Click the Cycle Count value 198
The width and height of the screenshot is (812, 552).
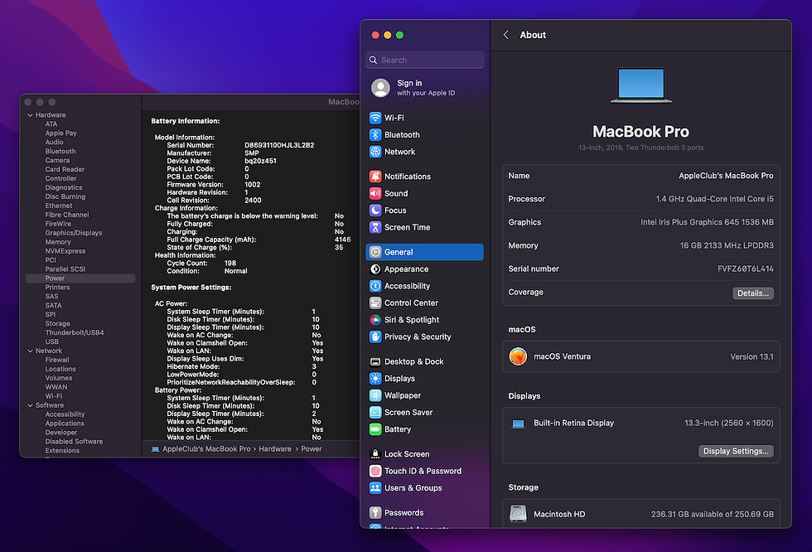point(230,263)
